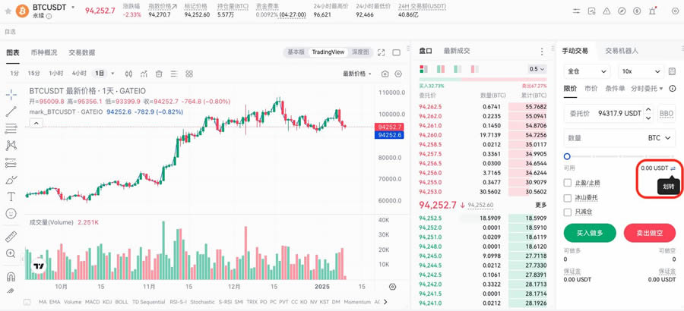Enable the 只减仓 checkbox

(x=568, y=212)
